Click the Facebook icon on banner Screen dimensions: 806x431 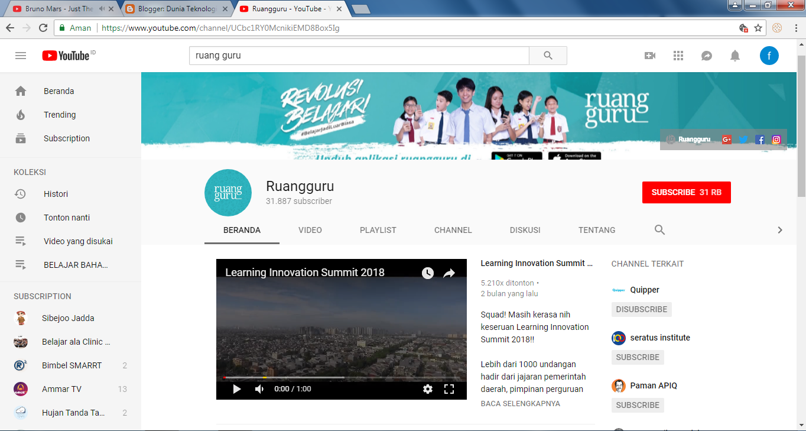[x=760, y=140]
